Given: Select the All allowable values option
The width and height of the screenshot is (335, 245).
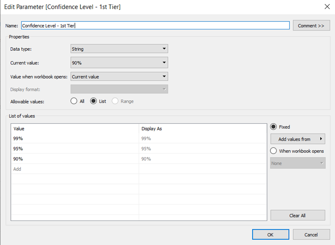Looking at the screenshot, I should [x=74, y=101].
